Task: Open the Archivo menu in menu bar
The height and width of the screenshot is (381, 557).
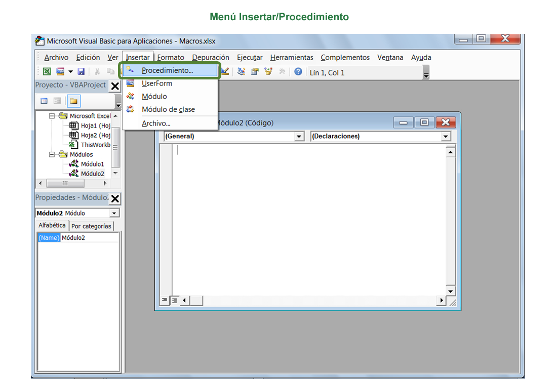Action: coord(56,57)
